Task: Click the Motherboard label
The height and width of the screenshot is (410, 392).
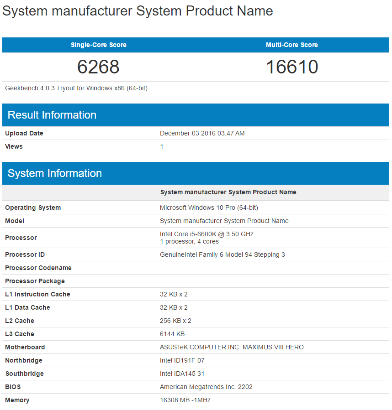Action: click(x=25, y=347)
